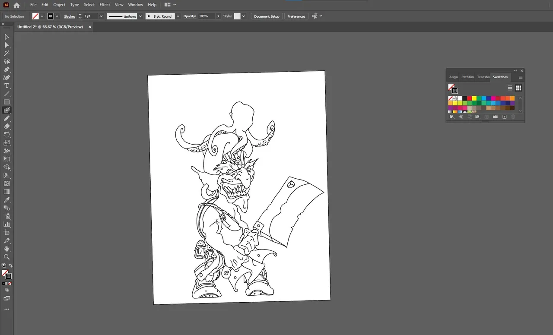Open the File menu
This screenshot has height=335, width=553.
coord(33,5)
